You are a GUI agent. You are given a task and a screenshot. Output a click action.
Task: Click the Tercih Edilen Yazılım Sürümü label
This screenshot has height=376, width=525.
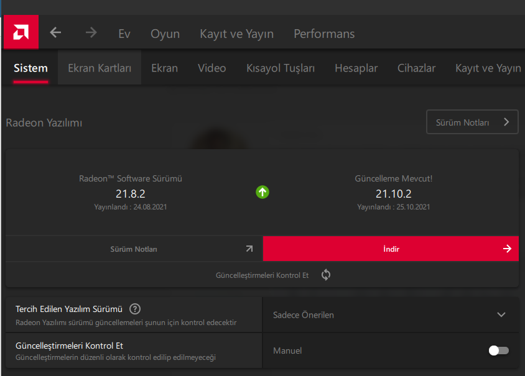click(x=69, y=309)
